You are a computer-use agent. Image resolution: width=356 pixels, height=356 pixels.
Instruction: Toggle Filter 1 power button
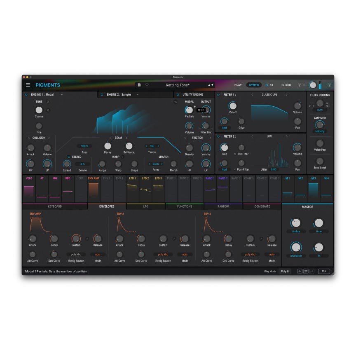[x=218, y=95]
